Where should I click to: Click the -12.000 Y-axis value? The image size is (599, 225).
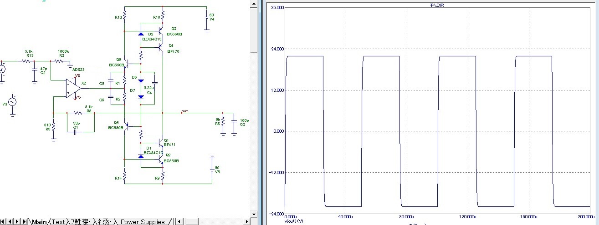[x=277, y=172]
